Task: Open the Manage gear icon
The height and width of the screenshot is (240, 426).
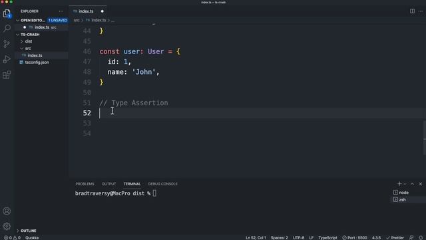Action: [7, 227]
